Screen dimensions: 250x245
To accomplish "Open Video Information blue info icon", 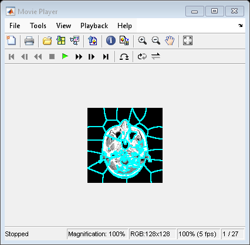I will [111, 40].
